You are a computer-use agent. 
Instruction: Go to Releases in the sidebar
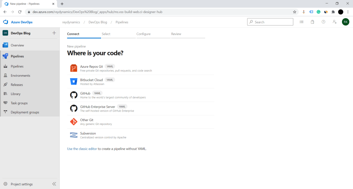click(17, 85)
